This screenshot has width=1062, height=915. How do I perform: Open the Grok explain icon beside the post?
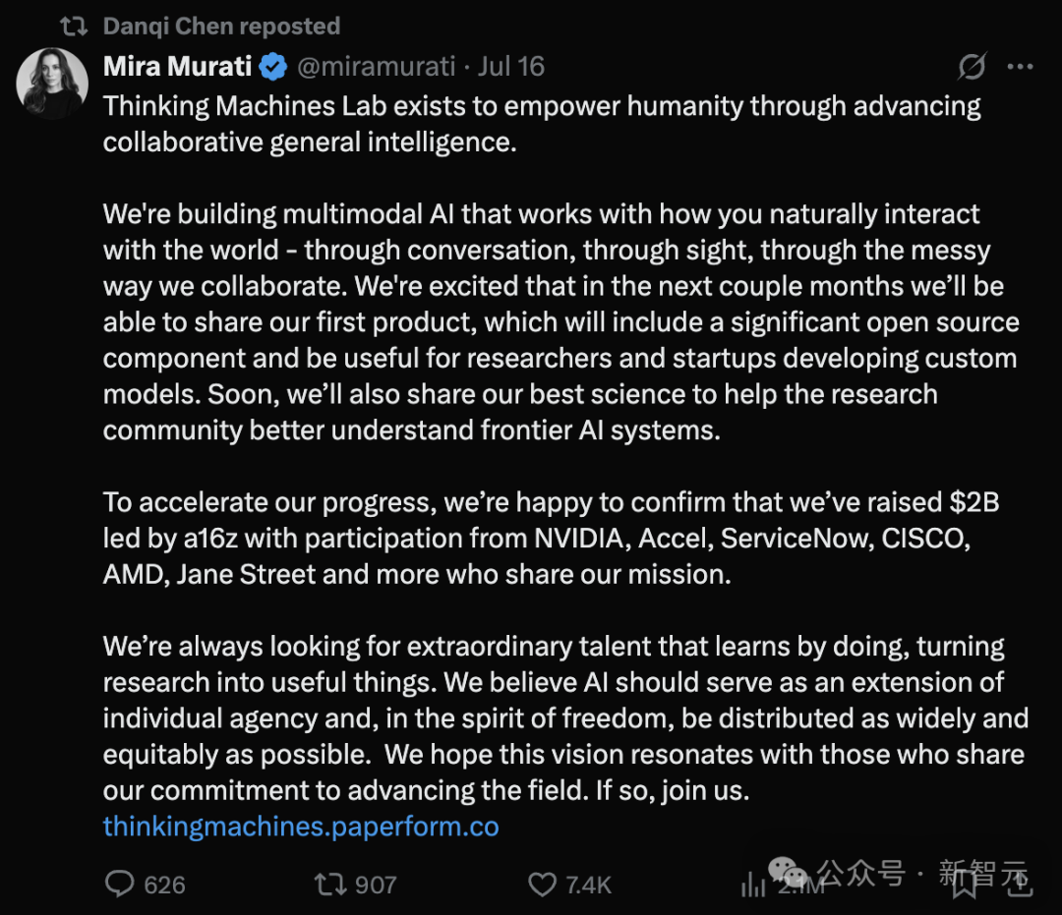tap(972, 67)
